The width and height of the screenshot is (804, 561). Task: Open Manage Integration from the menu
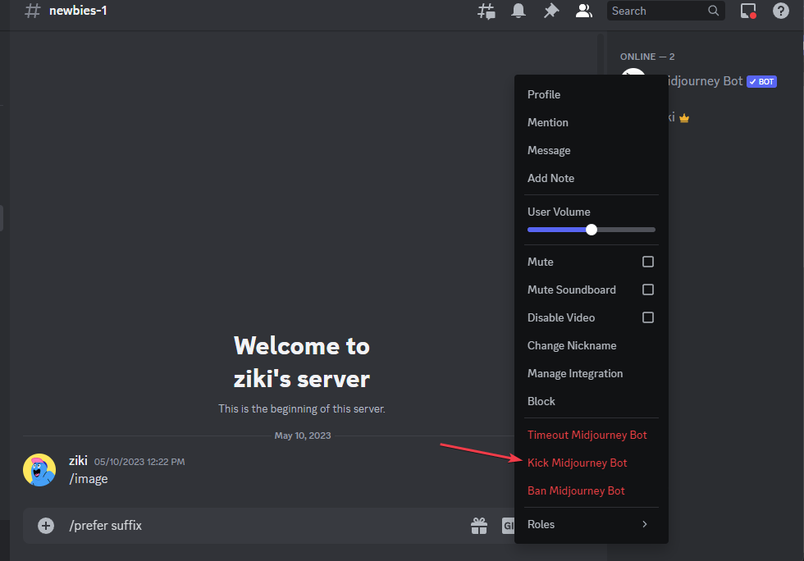[592, 373]
